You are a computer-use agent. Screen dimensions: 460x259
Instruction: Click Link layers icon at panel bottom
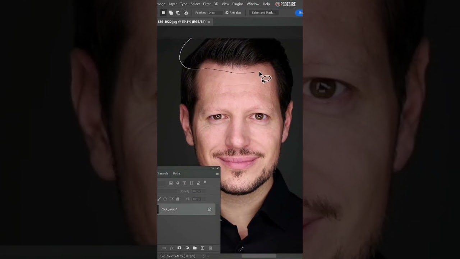click(x=164, y=248)
